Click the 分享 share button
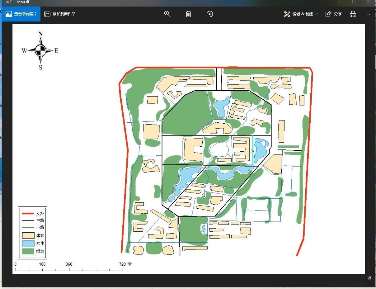The image size is (376, 289). coord(334,14)
